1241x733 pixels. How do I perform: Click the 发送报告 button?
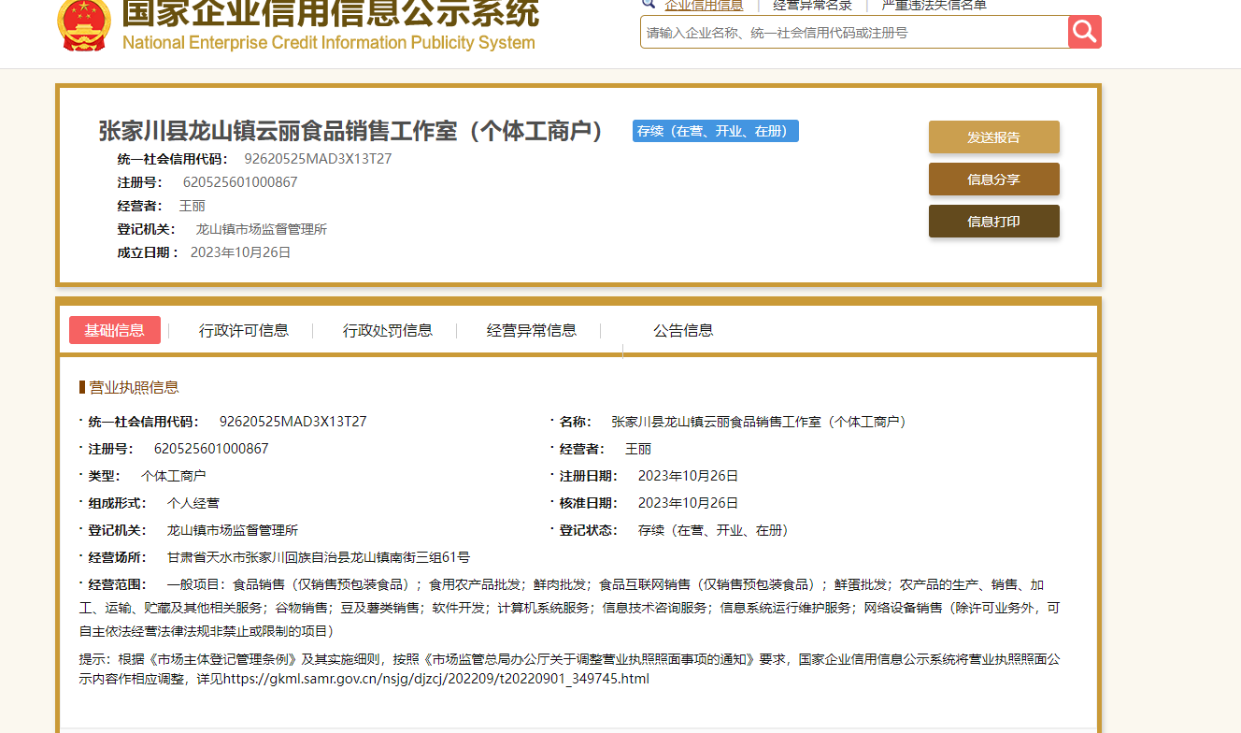point(994,137)
